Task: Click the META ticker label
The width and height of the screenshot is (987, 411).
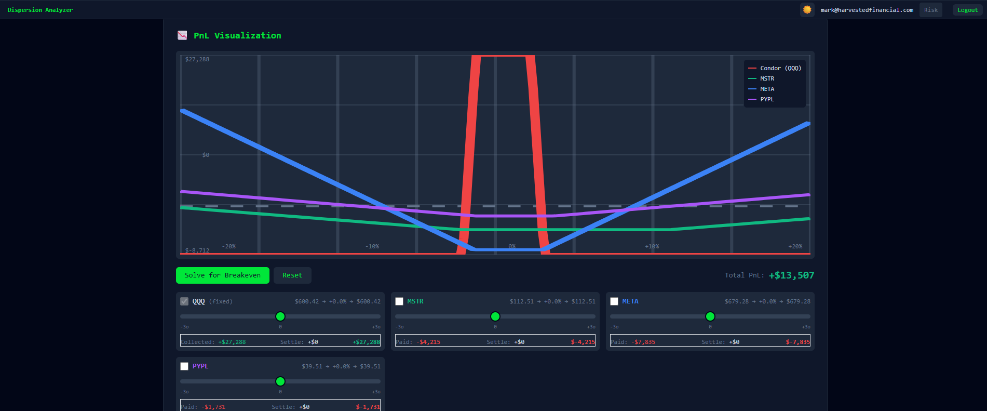Action: pyautogui.click(x=630, y=301)
